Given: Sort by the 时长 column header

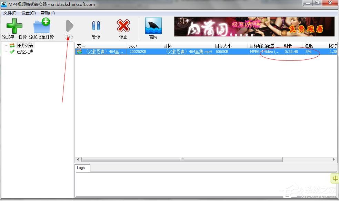Looking at the screenshot, I should [292, 46].
